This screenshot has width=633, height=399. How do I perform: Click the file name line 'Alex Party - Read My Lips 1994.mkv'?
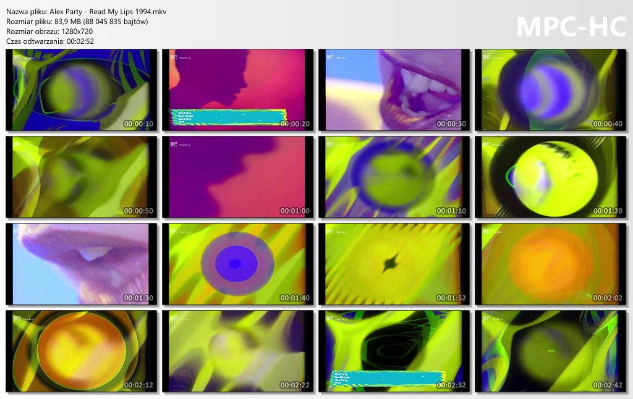108,12
